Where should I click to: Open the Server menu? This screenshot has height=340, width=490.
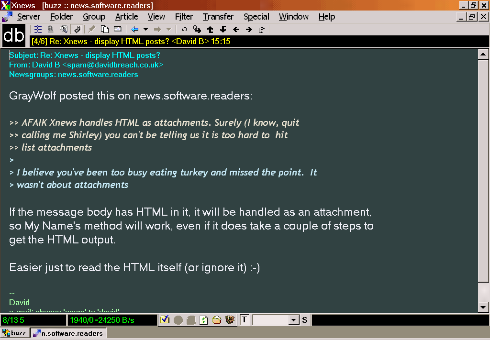coord(28,17)
